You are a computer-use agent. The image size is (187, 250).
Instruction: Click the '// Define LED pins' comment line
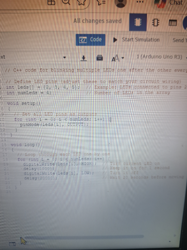pyautogui.click(x=93, y=81)
